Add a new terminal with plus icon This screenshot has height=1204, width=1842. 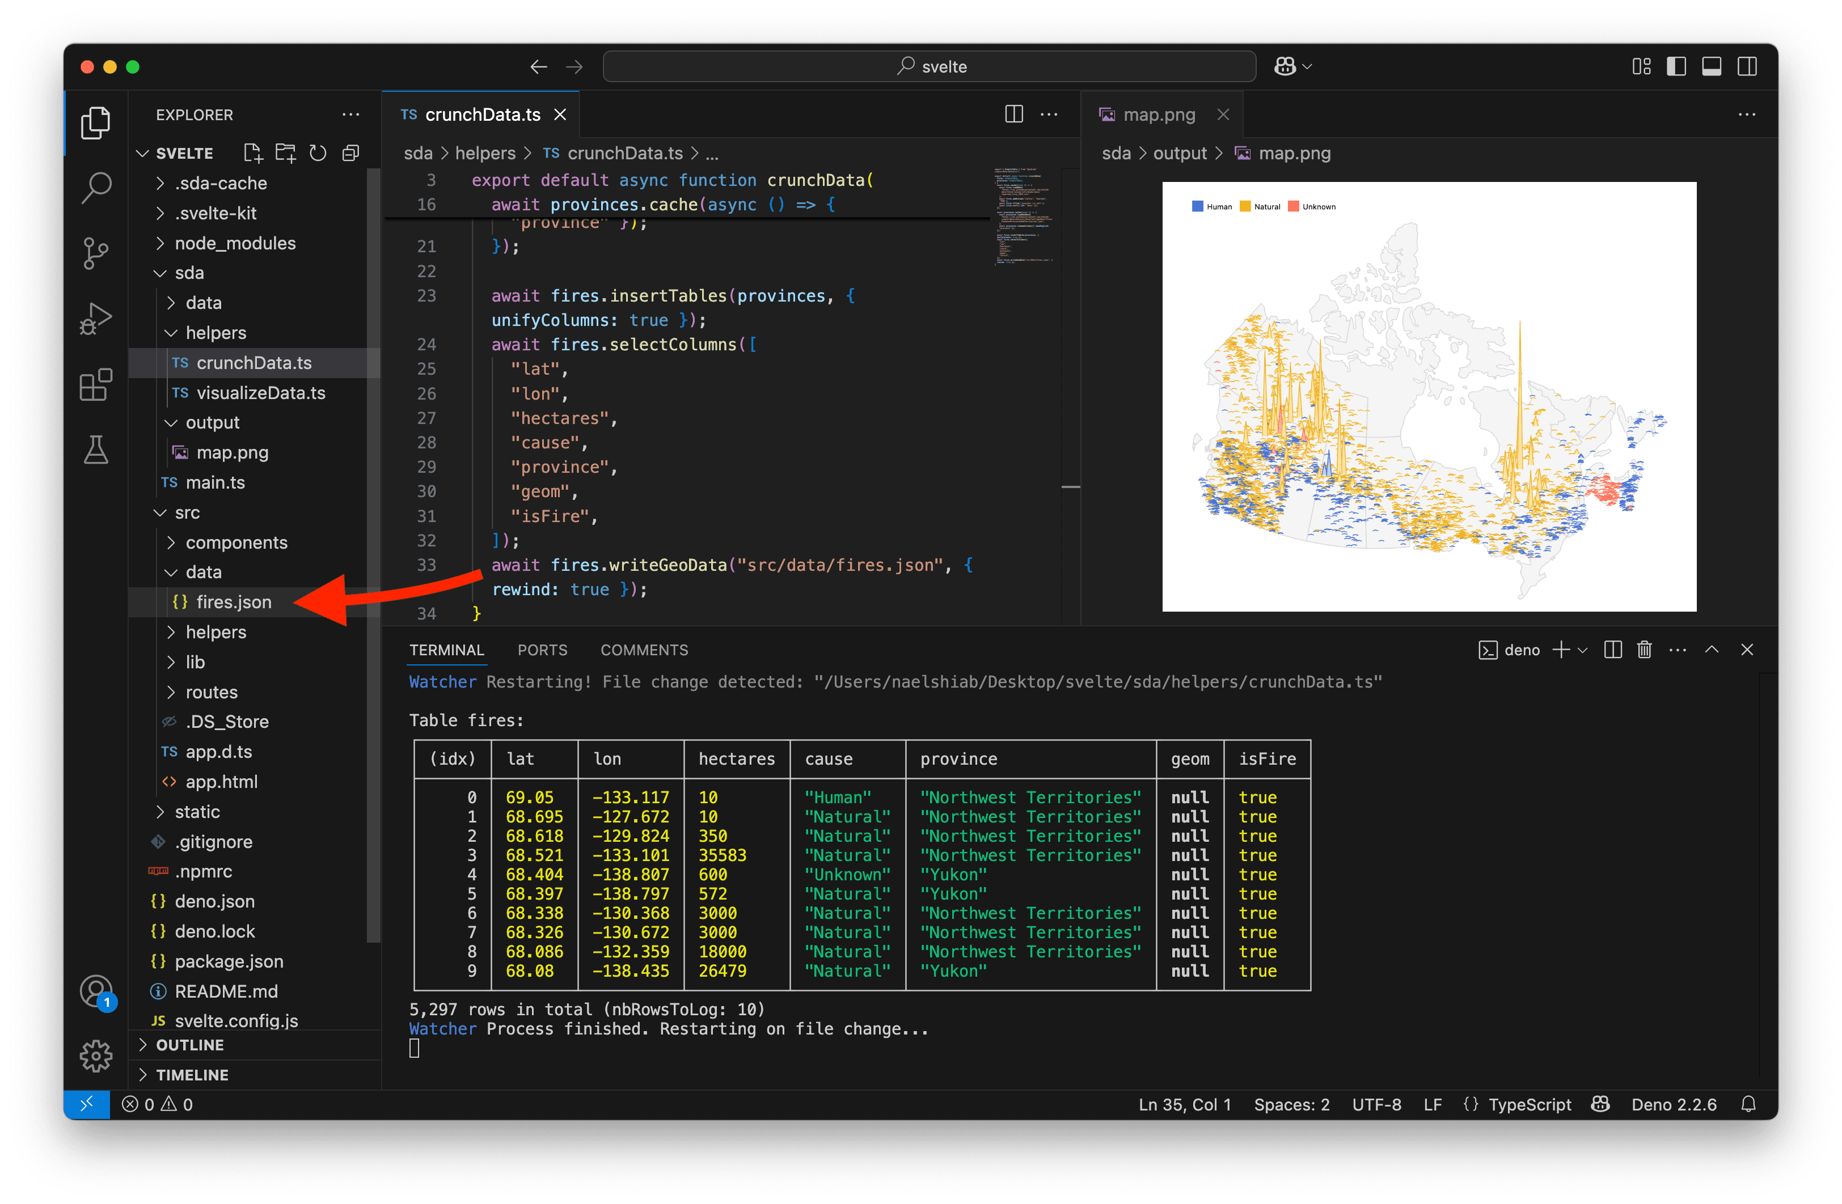click(x=1561, y=650)
